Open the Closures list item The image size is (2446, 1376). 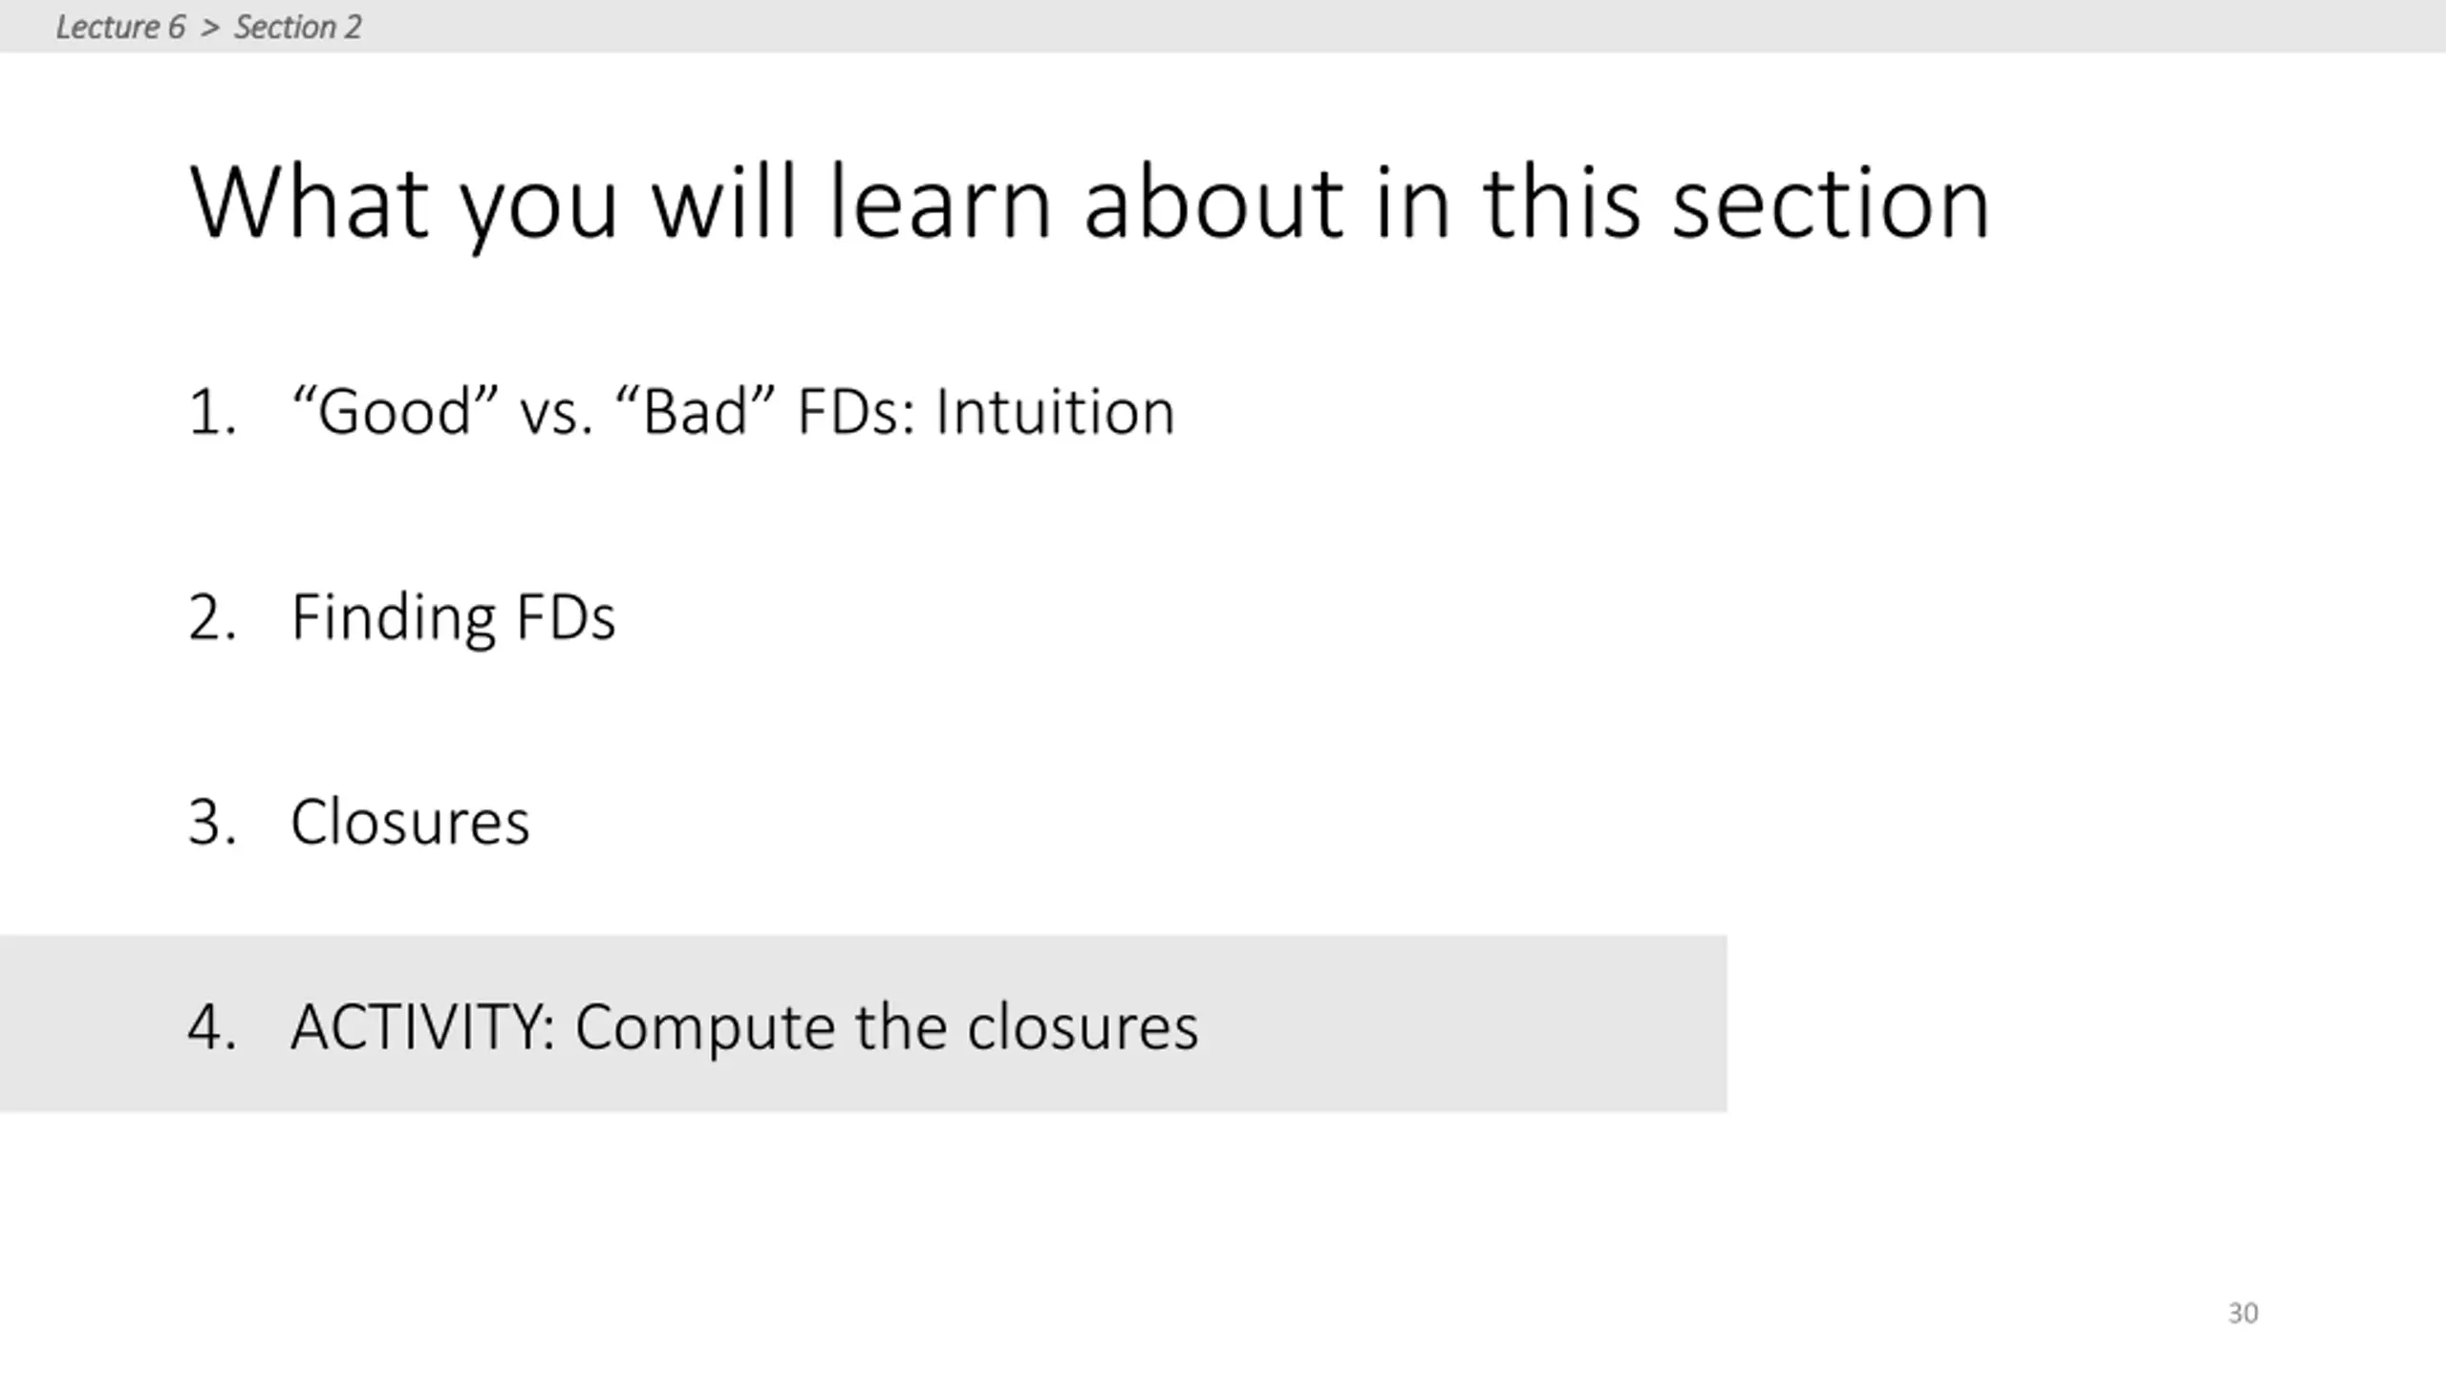point(409,822)
